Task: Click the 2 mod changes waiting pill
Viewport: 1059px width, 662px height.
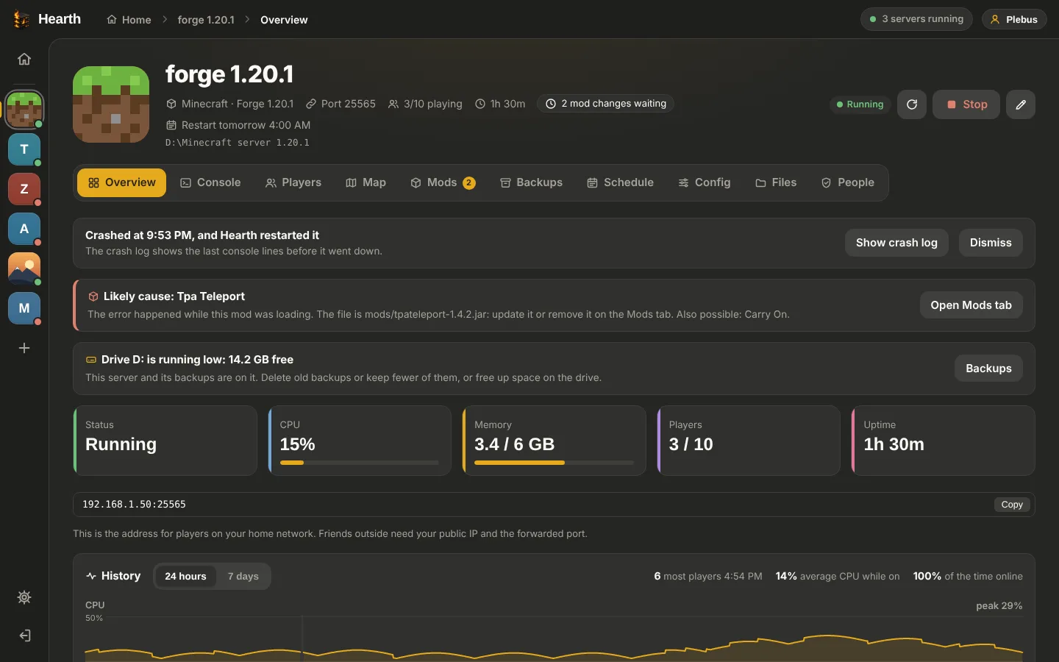Action: [x=606, y=104]
